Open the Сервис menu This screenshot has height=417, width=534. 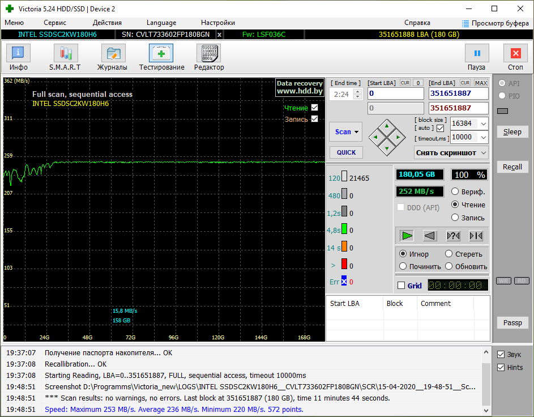click(55, 23)
